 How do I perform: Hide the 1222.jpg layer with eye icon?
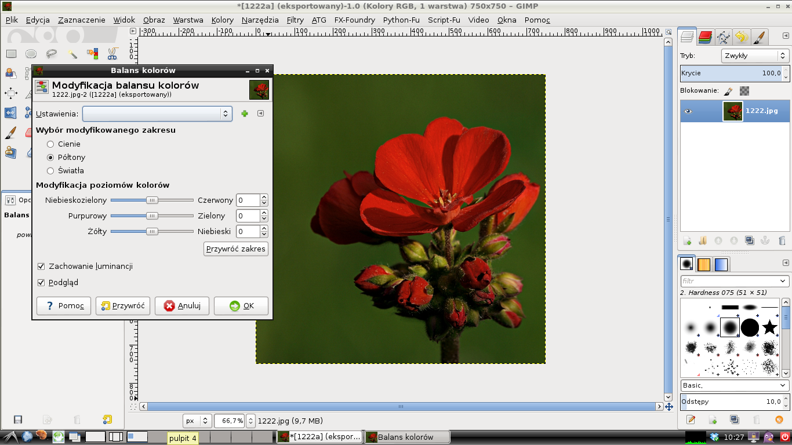click(x=688, y=111)
